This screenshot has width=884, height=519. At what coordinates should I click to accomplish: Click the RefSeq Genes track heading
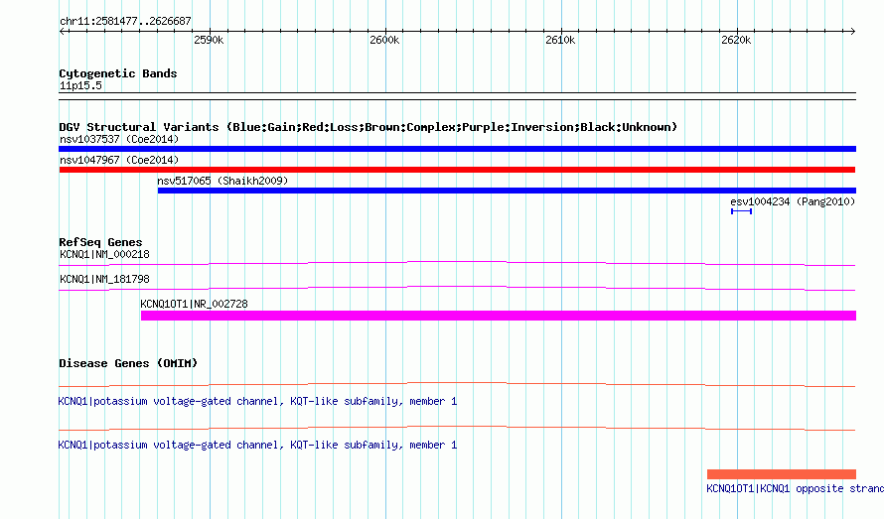coord(100,242)
